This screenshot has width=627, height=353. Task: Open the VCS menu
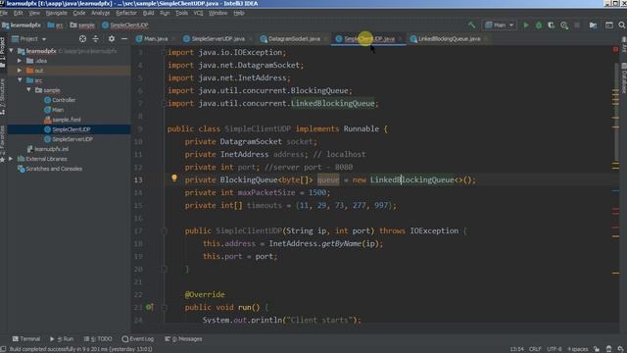[x=198, y=13]
